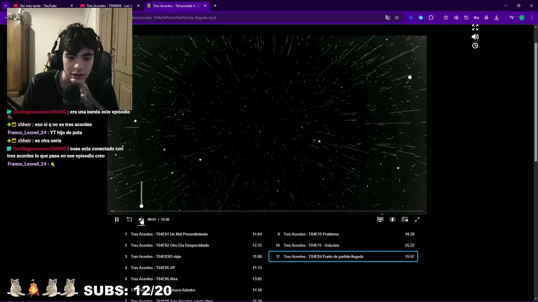The width and height of the screenshot is (538, 302).
Task: Activate picture-in-picture icon in player
Action: [405, 219]
